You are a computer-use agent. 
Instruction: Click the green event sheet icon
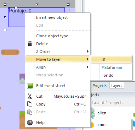[30, 86]
